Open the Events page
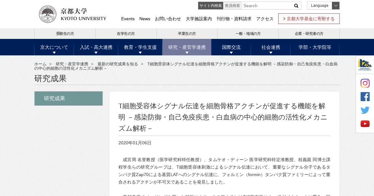 128,19
